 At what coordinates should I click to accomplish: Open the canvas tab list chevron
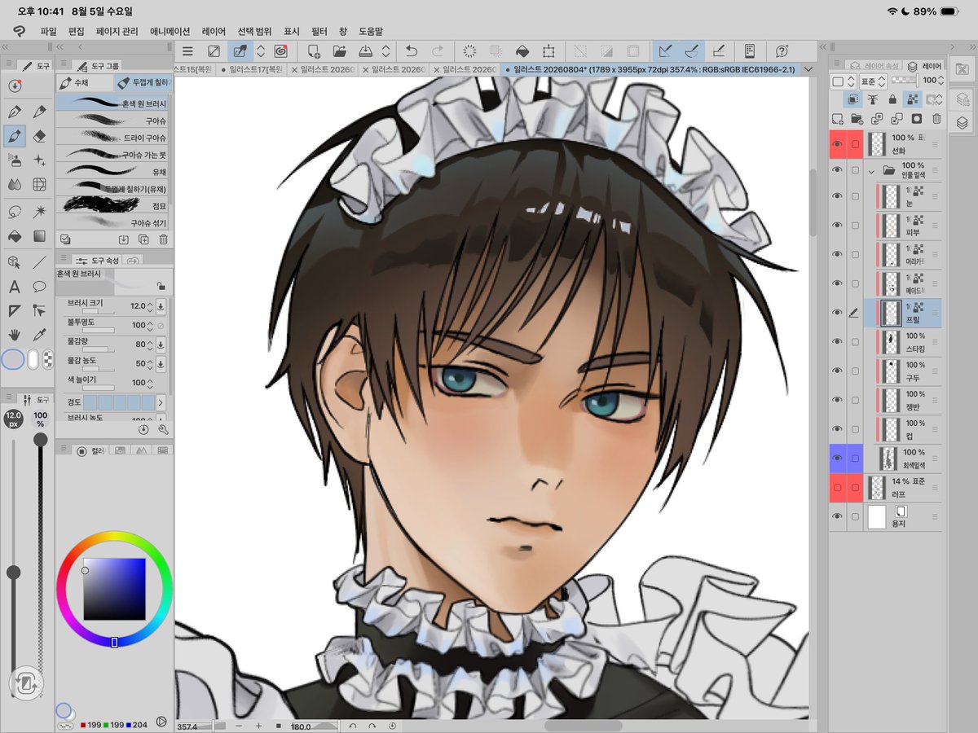(808, 70)
